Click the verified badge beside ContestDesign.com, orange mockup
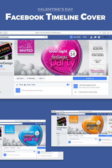The width and height of the screenshot is (112, 168). coord(61,129)
